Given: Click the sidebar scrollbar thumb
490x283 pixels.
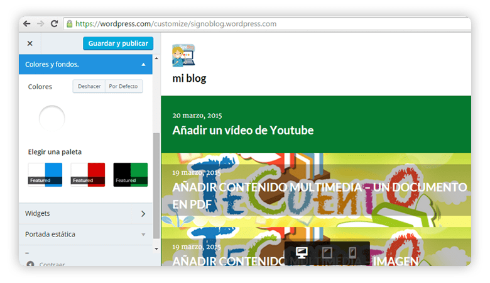Looking at the screenshot, I should [156, 186].
